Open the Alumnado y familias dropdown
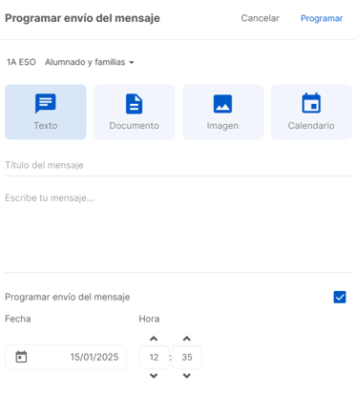Image resolution: width=355 pixels, height=393 pixels. click(90, 62)
